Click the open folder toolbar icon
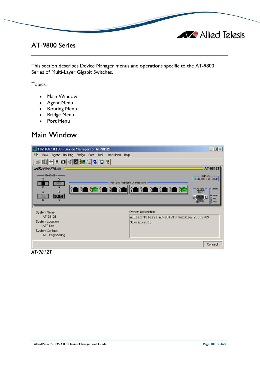The height and width of the screenshot is (369, 260). (x=38, y=162)
